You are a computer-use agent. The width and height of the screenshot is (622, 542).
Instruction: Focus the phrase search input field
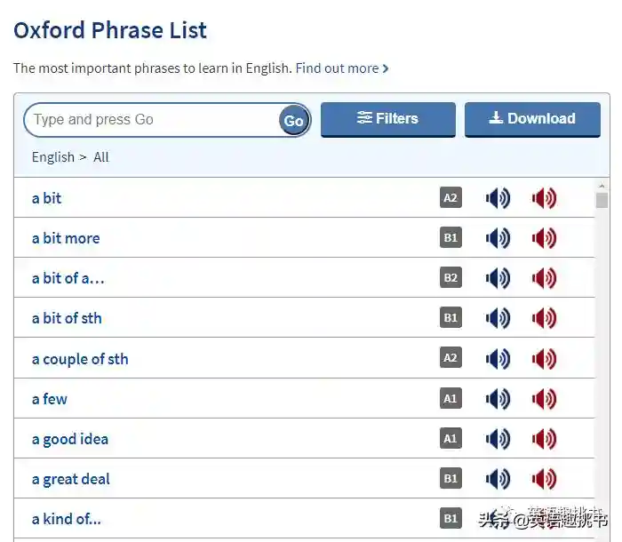point(151,120)
